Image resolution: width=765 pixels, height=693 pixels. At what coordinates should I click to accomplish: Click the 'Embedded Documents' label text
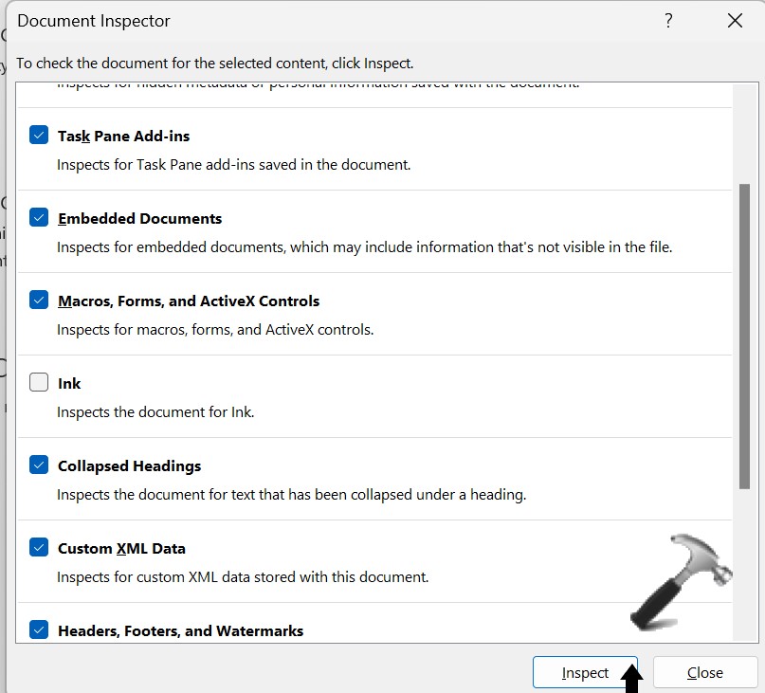[139, 219]
